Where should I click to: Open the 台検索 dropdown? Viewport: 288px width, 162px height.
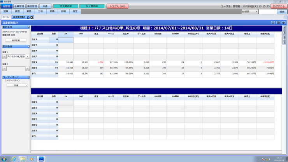249,12
